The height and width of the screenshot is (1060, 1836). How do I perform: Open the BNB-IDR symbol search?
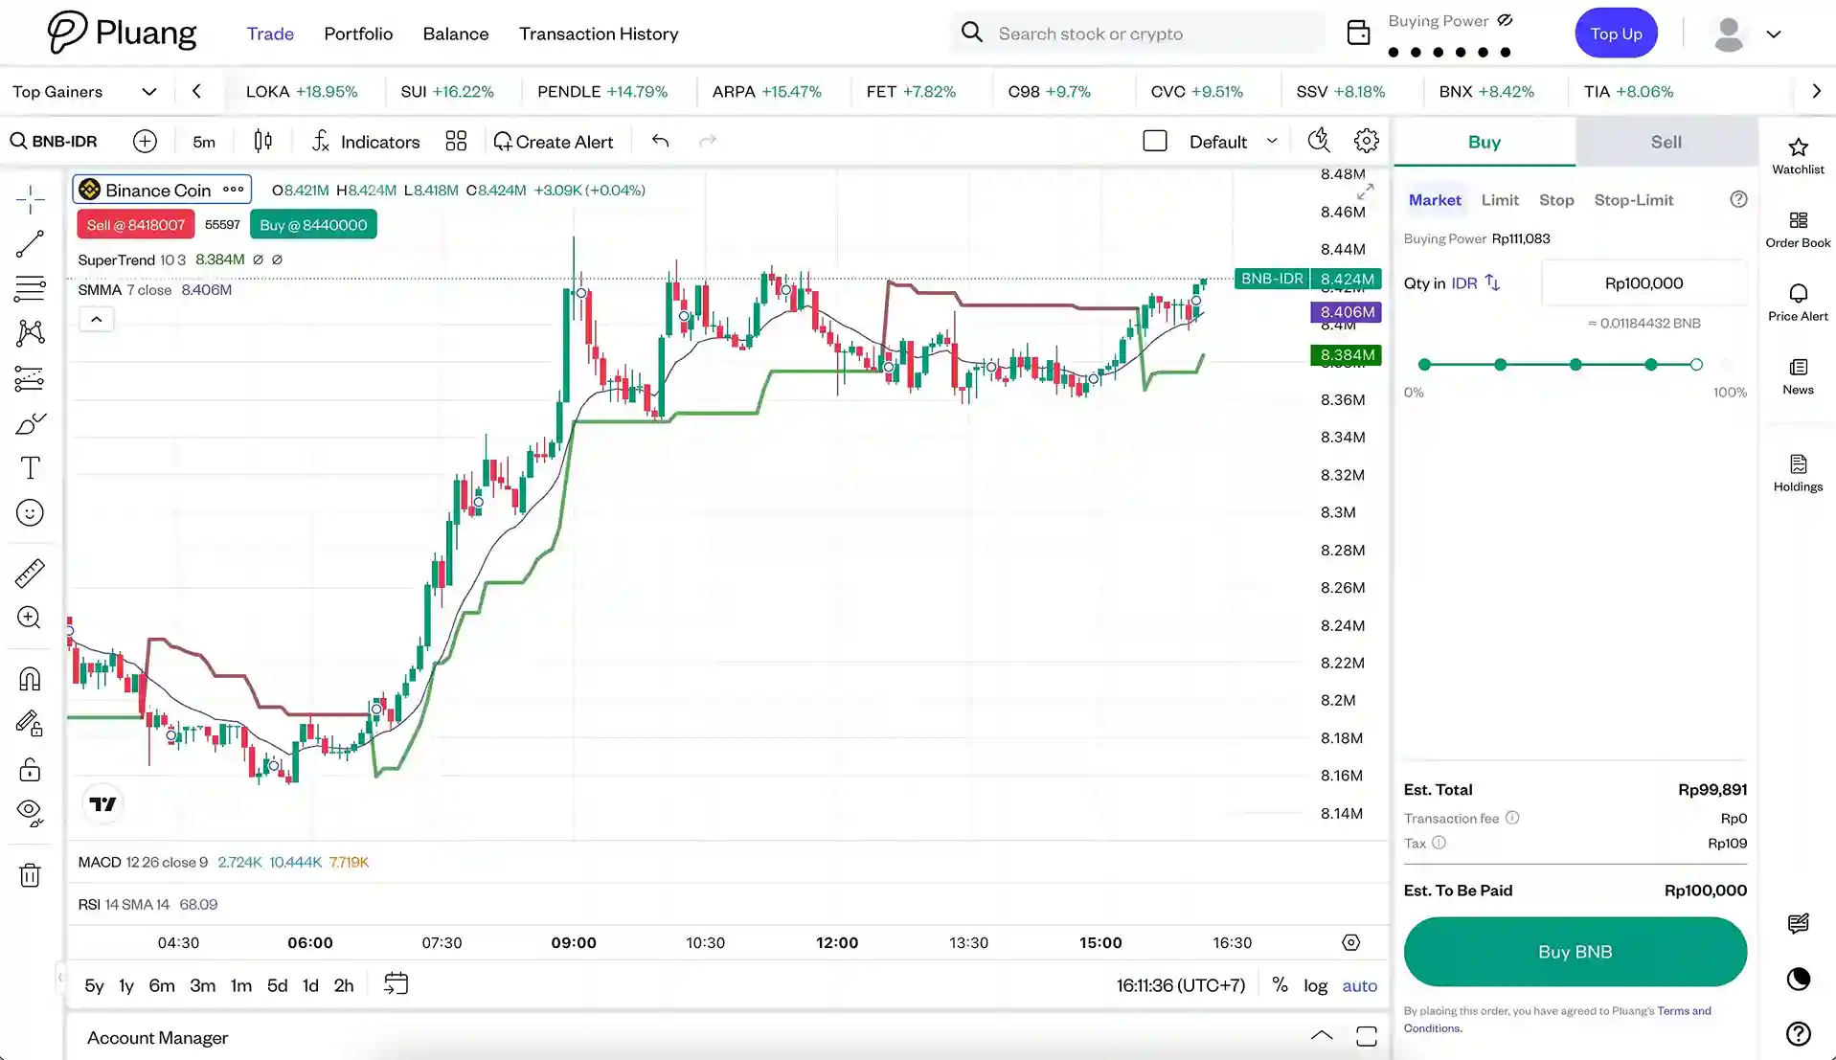click(54, 142)
